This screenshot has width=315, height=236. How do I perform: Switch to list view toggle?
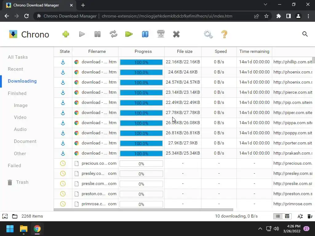278,216
